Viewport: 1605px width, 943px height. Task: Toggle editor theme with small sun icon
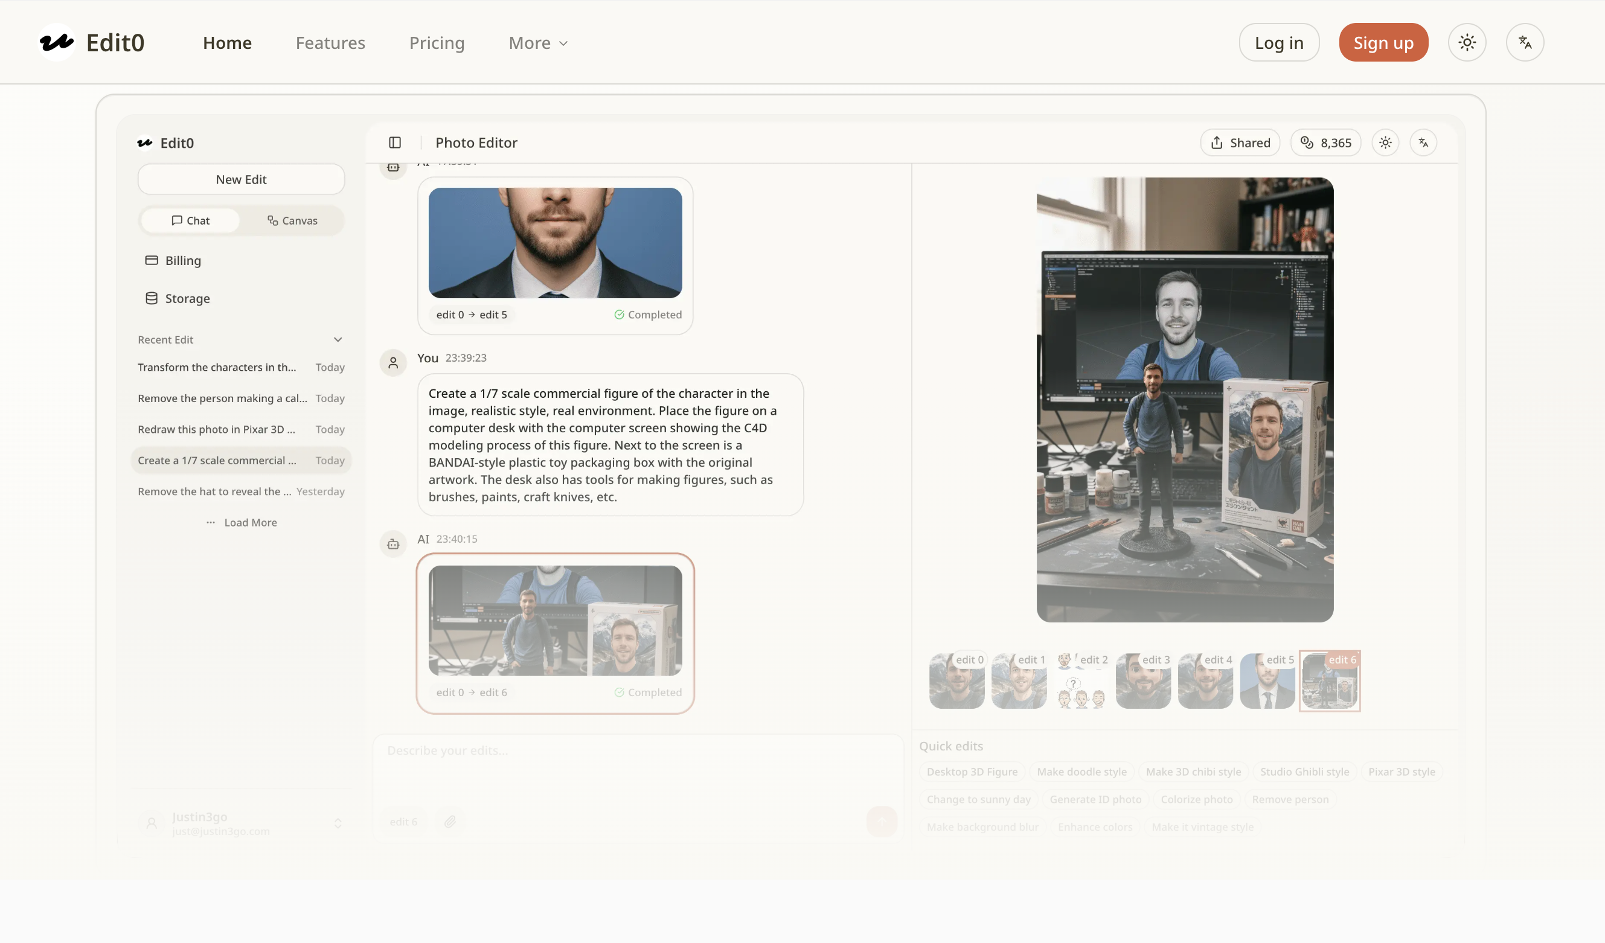1385,142
